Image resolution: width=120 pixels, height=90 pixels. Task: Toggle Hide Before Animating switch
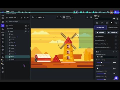[x=116, y=44]
